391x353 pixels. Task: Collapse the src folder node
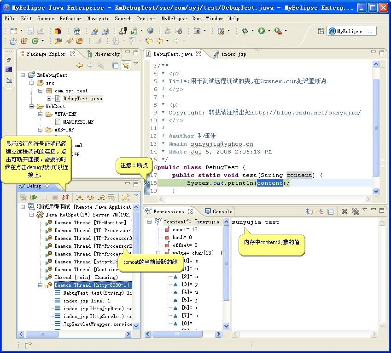point(32,83)
